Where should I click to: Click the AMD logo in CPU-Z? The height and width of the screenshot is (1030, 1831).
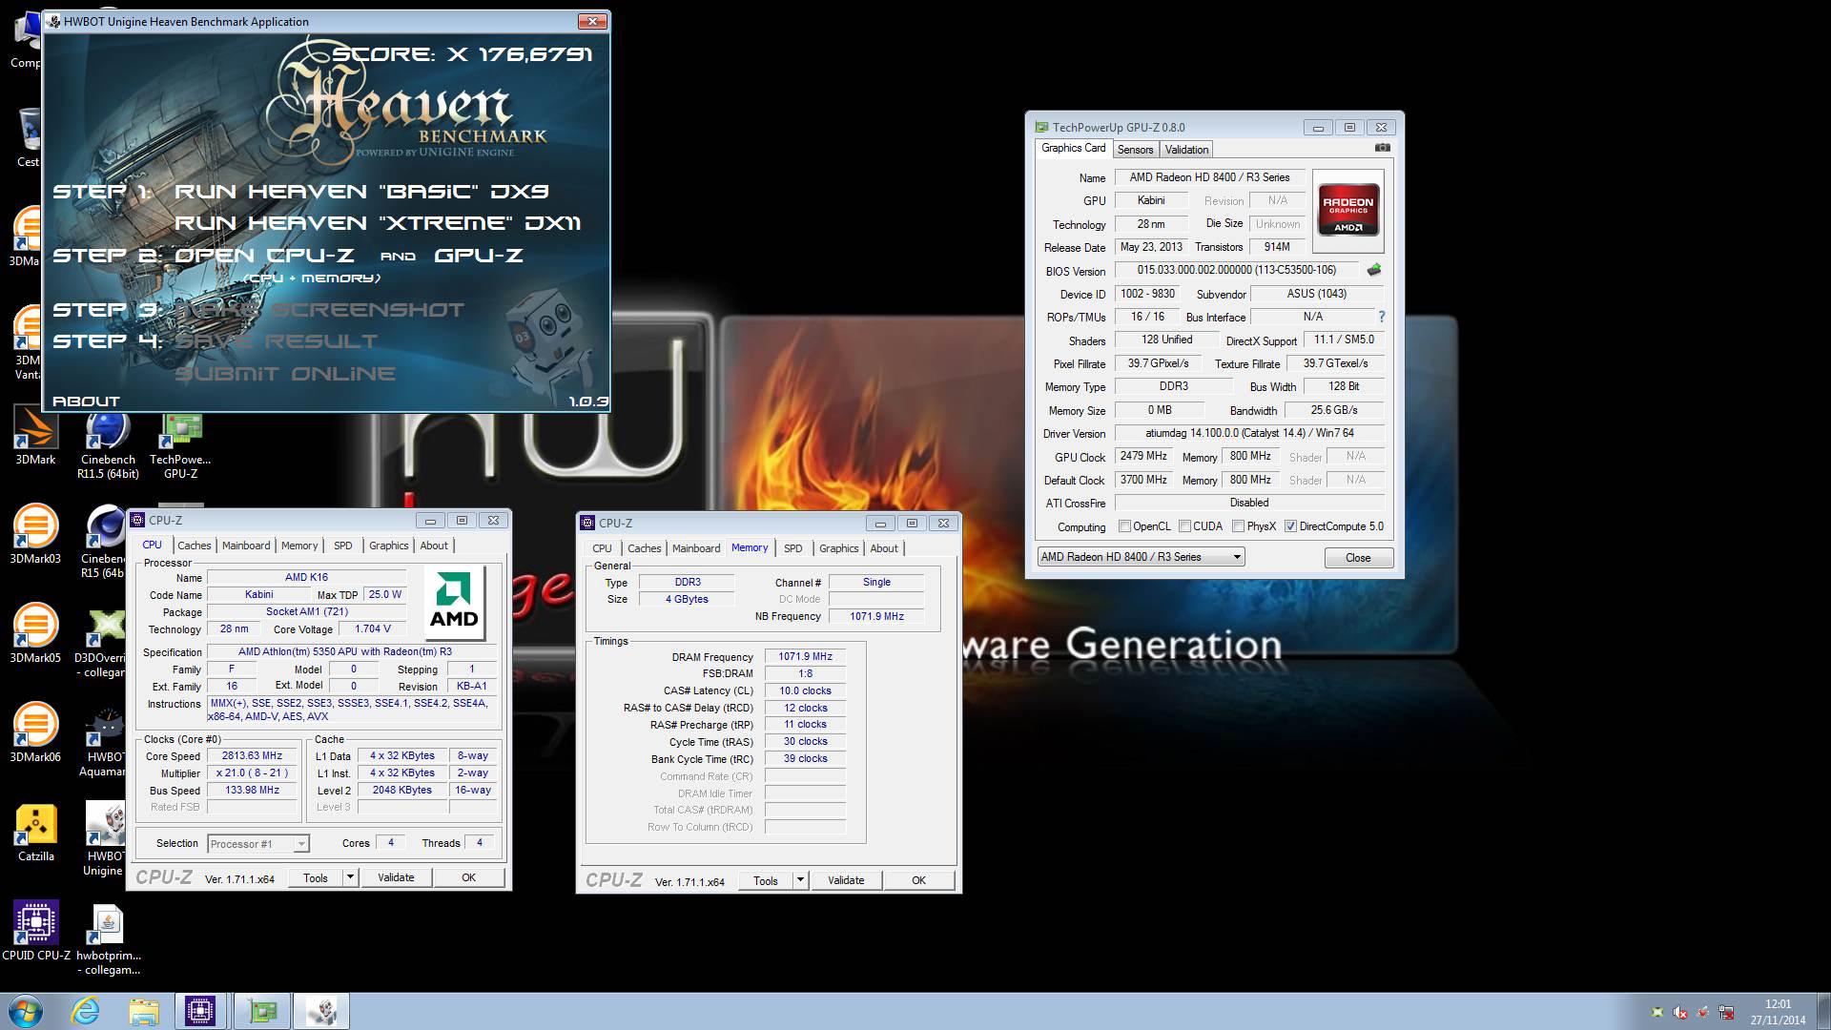click(454, 604)
